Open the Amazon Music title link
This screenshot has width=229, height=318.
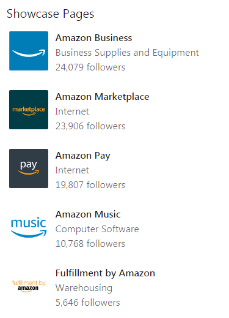(x=88, y=214)
